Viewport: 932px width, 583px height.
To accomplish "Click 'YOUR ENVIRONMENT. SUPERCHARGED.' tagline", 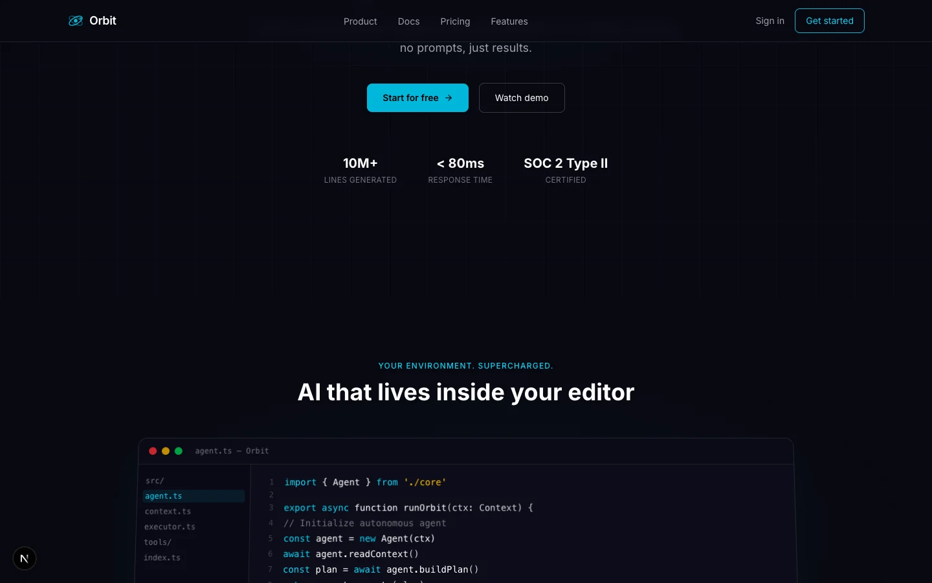I will click(466, 366).
